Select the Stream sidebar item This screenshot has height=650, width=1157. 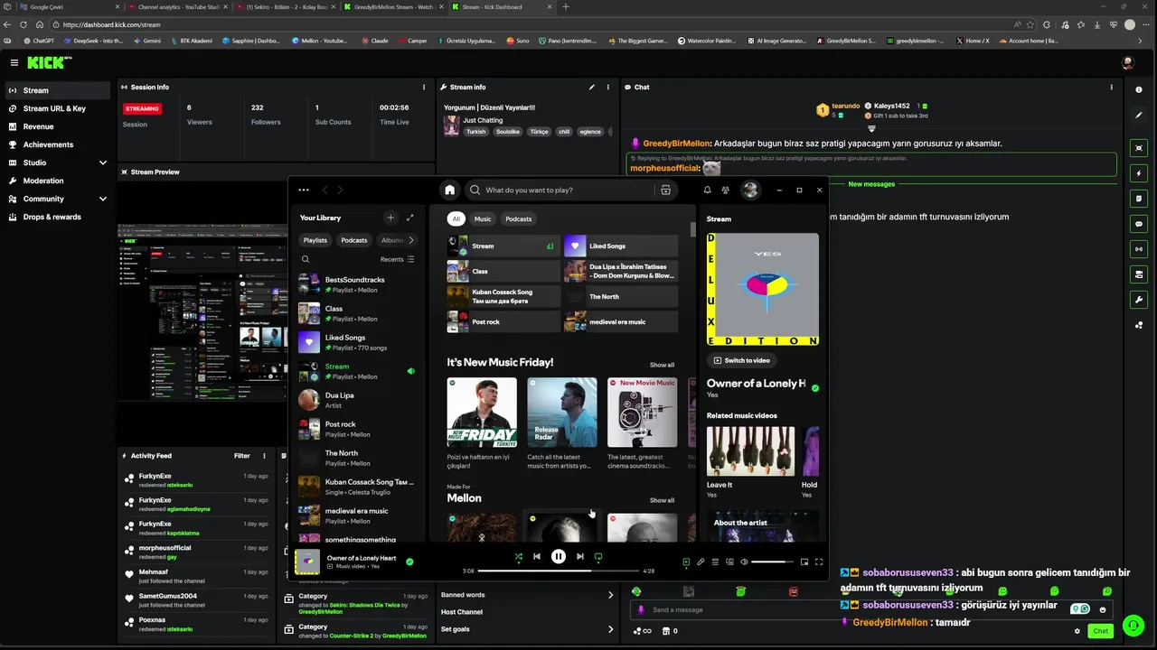58,90
